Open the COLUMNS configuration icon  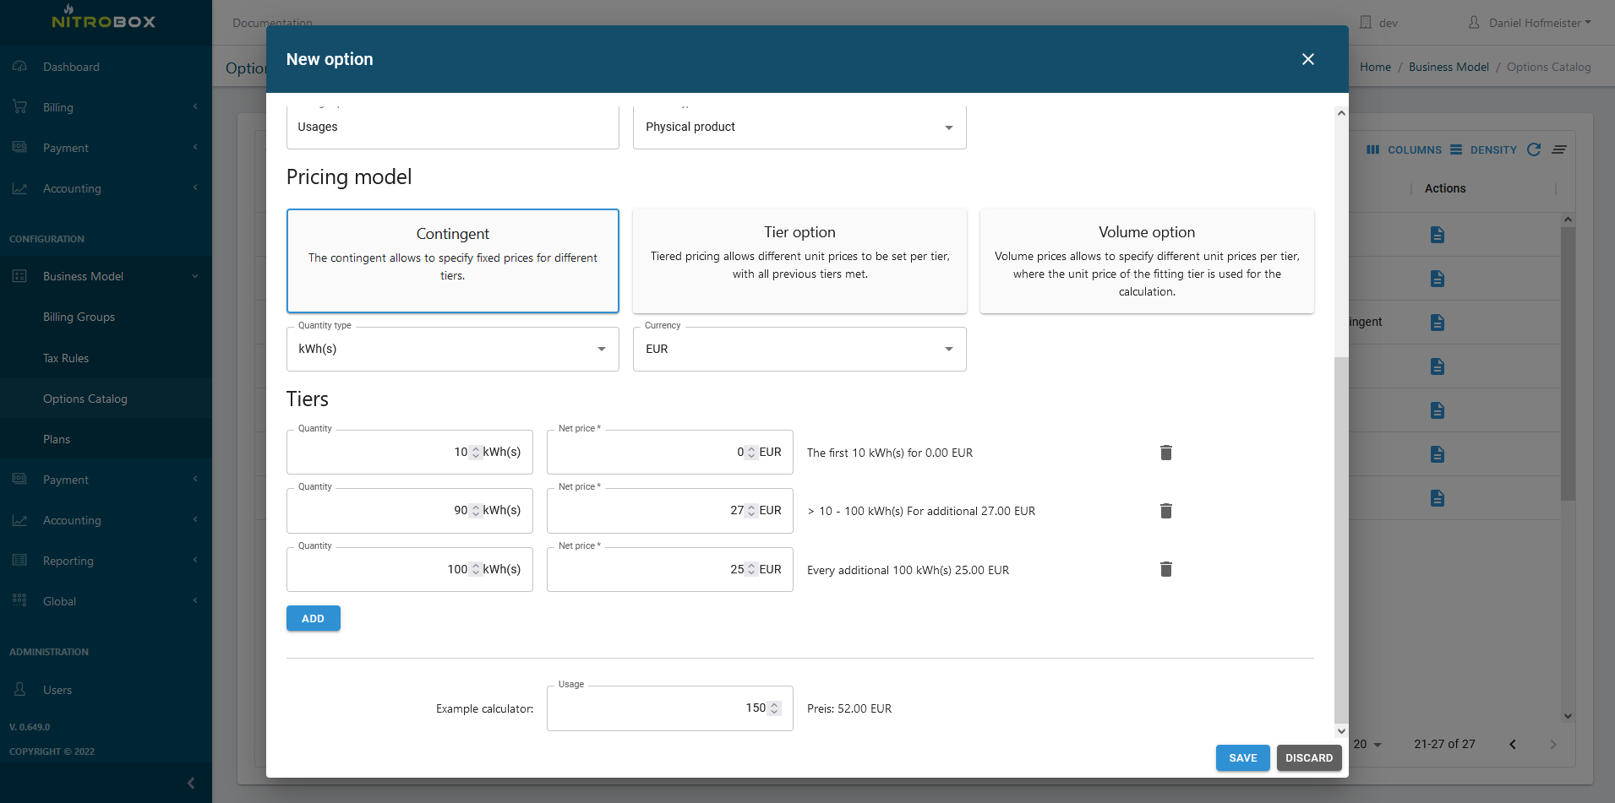(x=1375, y=149)
